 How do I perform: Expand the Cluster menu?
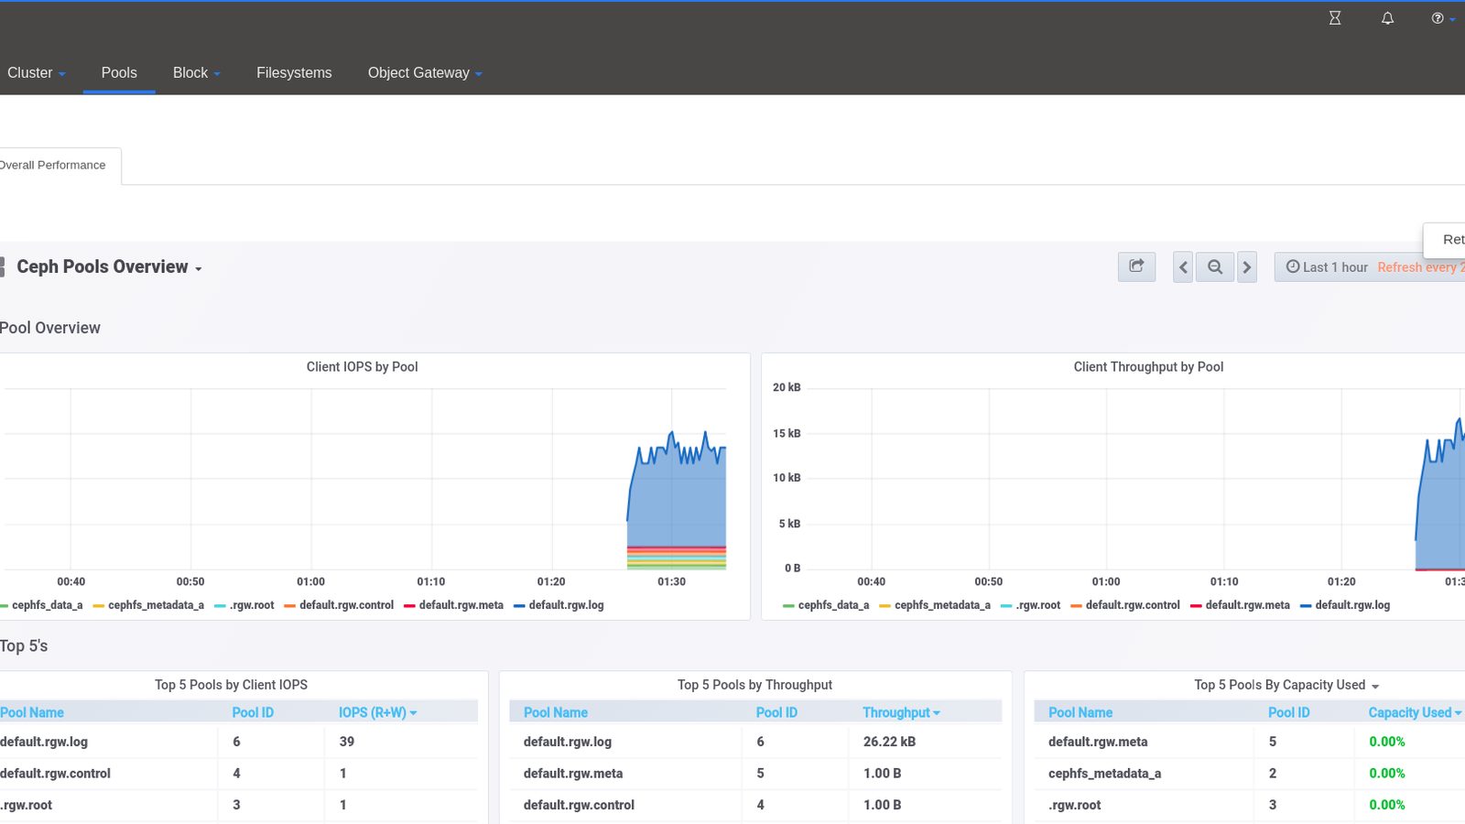click(36, 73)
